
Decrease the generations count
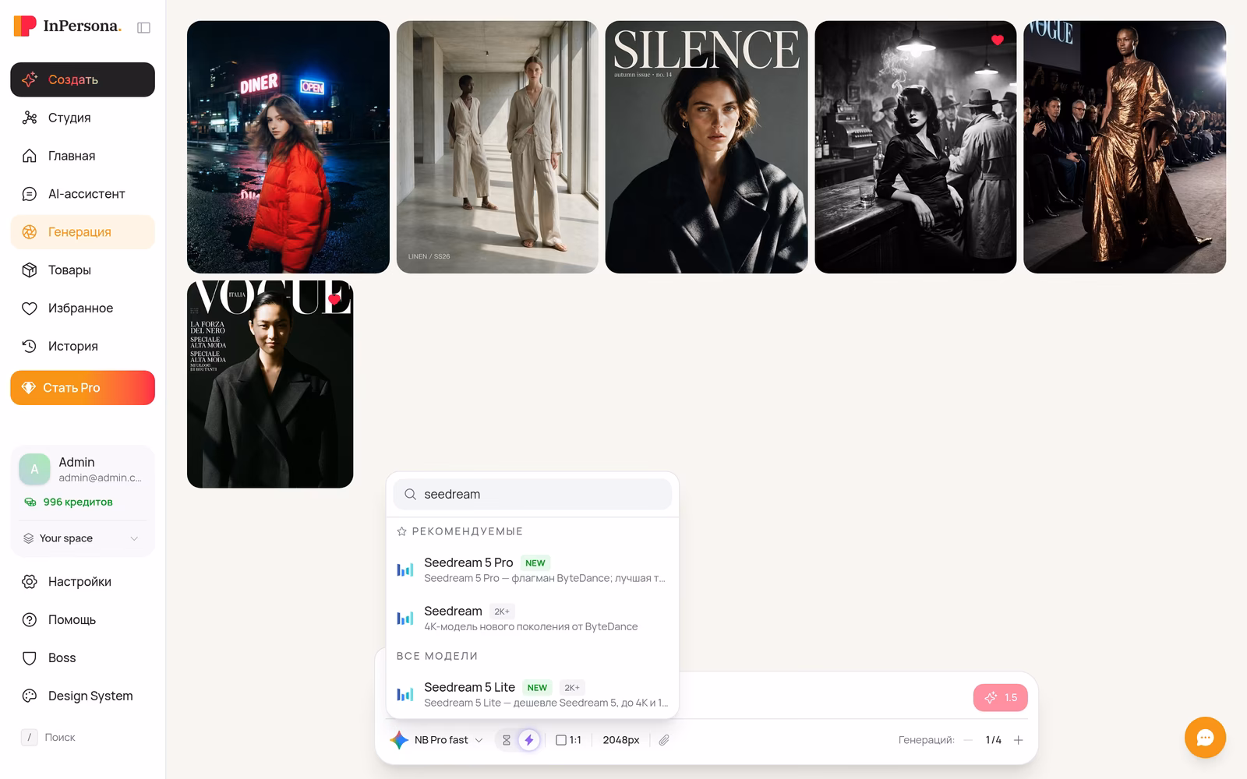(x=968, y=740)
